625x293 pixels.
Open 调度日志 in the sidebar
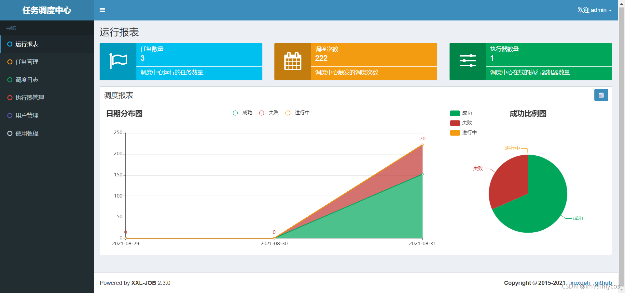[x=47, y=80]
